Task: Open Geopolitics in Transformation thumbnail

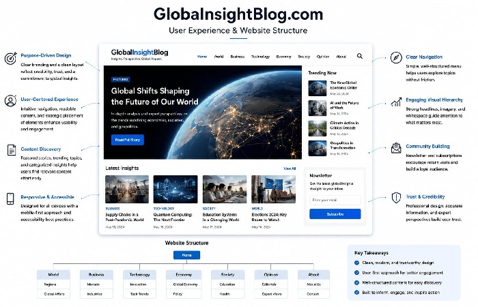Action: [x=318, y=148]
